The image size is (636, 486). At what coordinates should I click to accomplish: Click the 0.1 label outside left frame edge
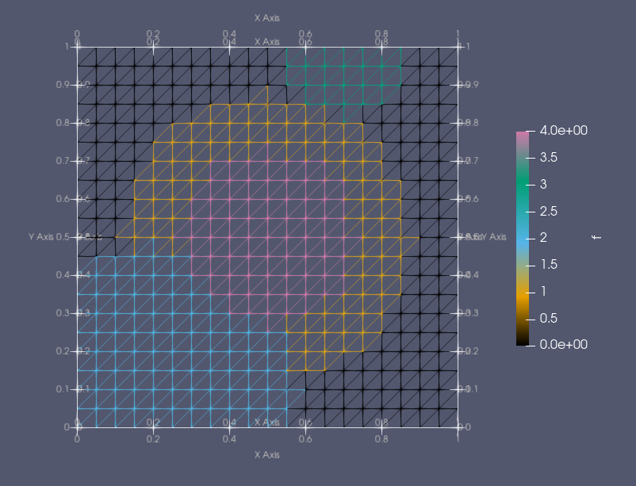63,389
